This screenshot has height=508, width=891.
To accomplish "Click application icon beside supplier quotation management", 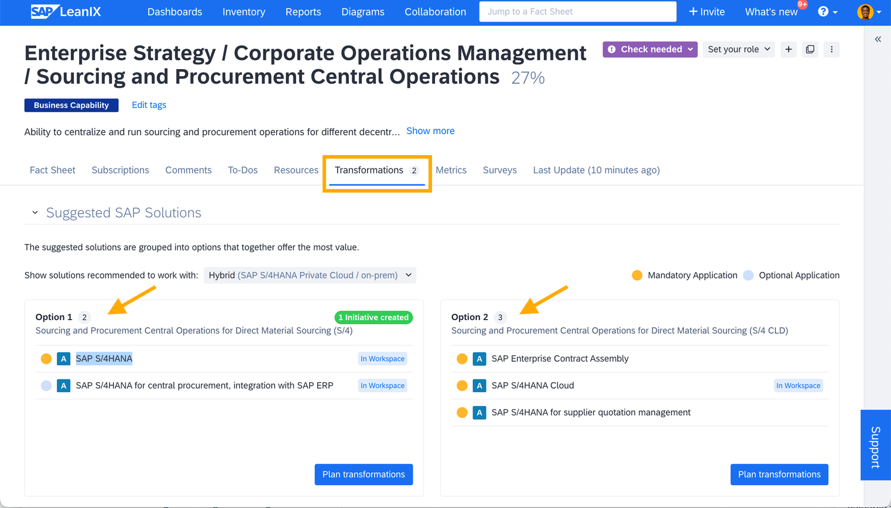I will [x=479, y=413].
